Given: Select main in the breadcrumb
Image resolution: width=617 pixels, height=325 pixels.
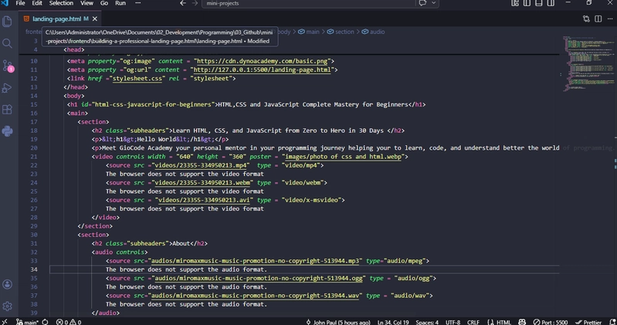Looking at the screenshot, I should pos(309,32).
